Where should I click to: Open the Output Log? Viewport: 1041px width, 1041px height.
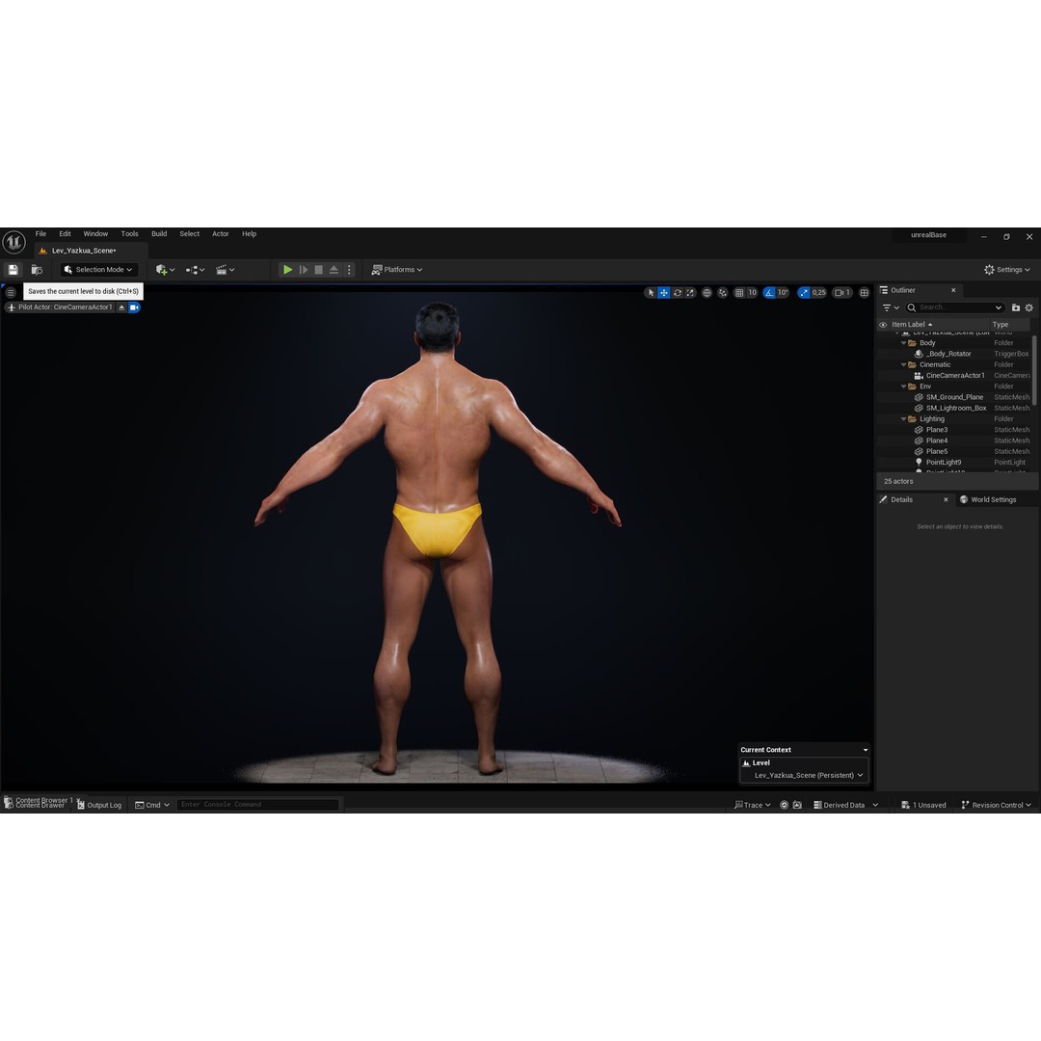click(x=99, y=805)
